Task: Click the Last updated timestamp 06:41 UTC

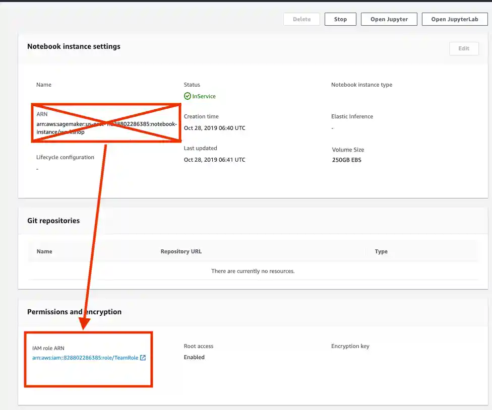Action: click(214, 160)
